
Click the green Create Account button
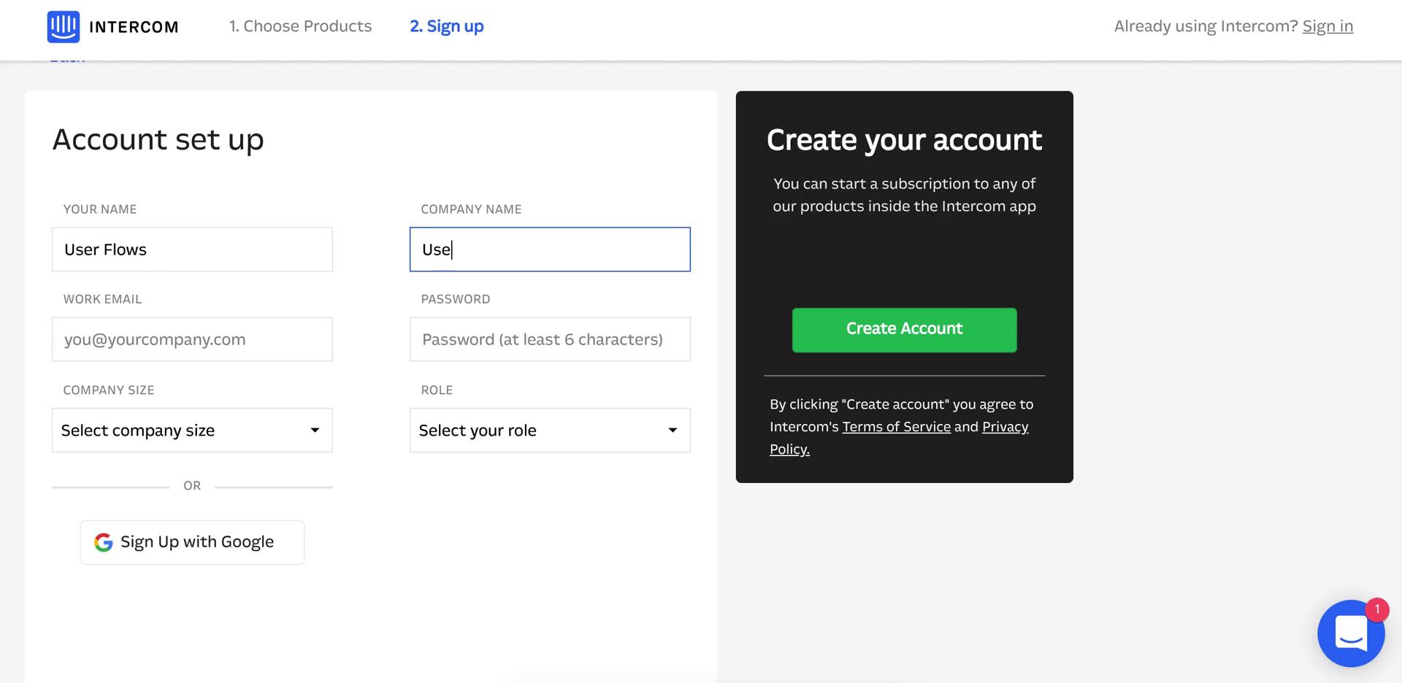coord(904,330)
